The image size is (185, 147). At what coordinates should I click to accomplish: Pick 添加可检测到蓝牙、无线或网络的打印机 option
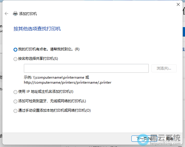[x=16, y=101]
